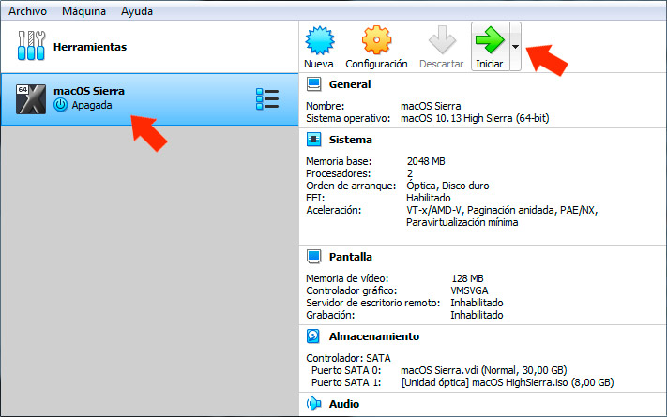Screen dimensions: 667x417
Task: Click Servidor de escritorio remoto Inhabilitado value
Action: [x=477, y=303]
